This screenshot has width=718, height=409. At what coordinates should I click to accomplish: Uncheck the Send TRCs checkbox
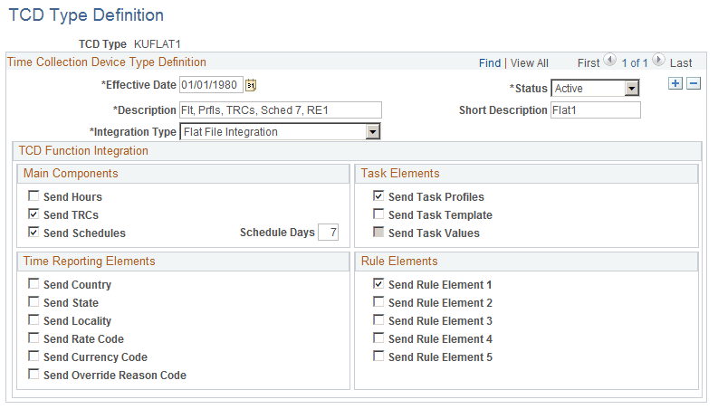34,214
